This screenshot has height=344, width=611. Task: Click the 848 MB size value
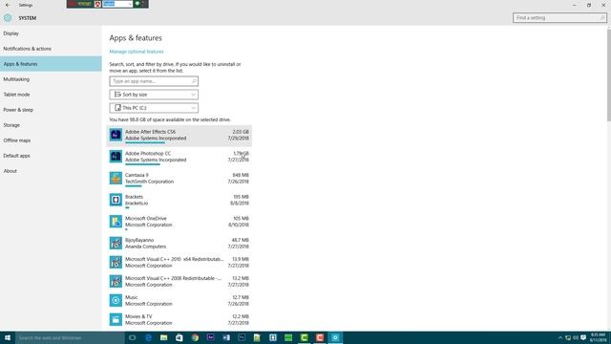(241, 175)
